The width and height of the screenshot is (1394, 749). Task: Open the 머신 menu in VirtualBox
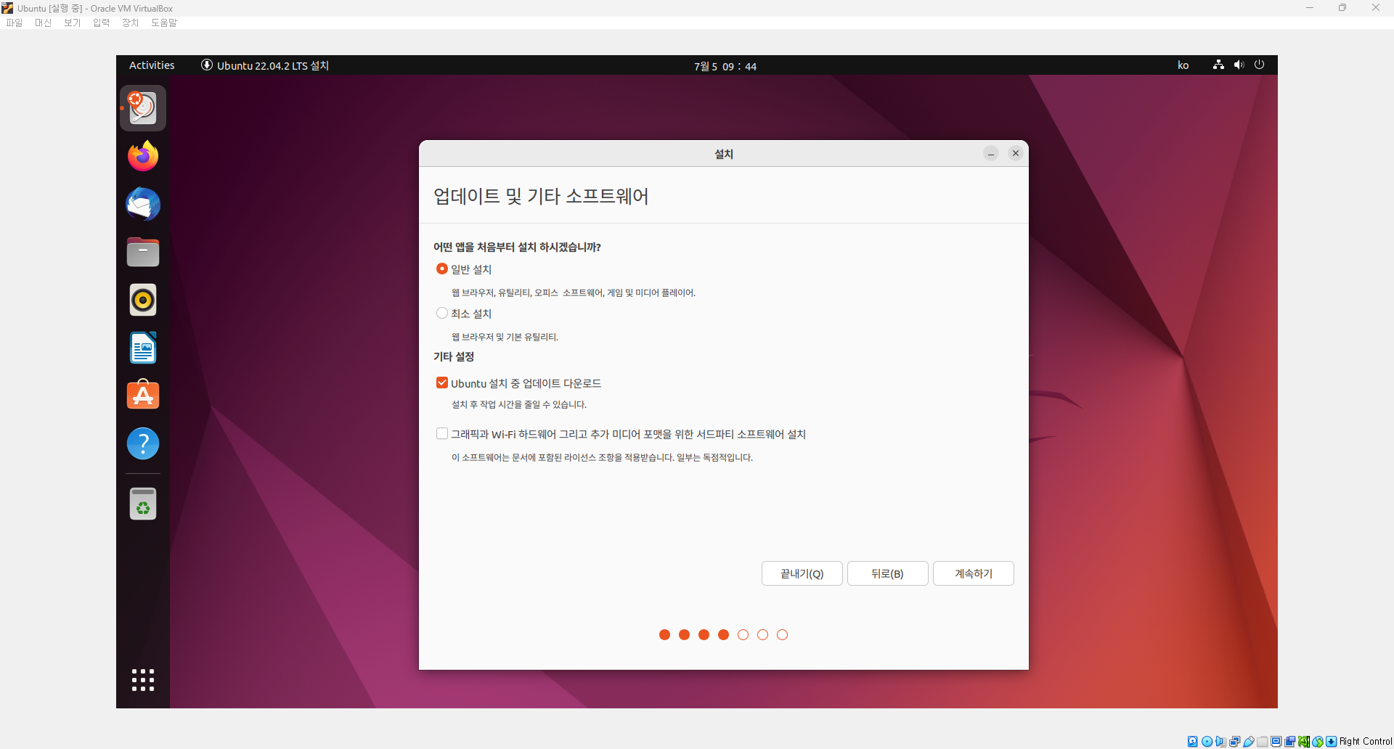coord(44,22)
